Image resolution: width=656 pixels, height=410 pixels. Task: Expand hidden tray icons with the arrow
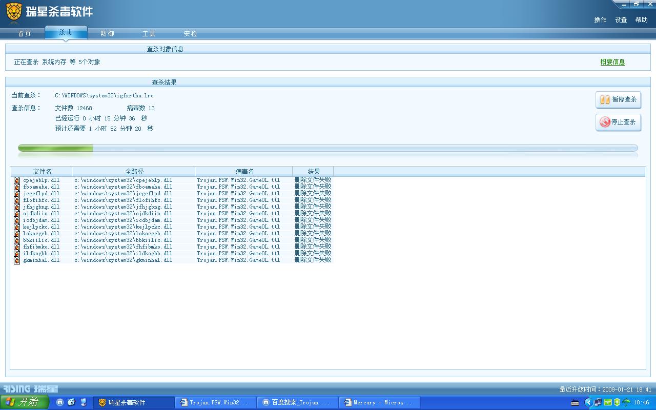588,403
